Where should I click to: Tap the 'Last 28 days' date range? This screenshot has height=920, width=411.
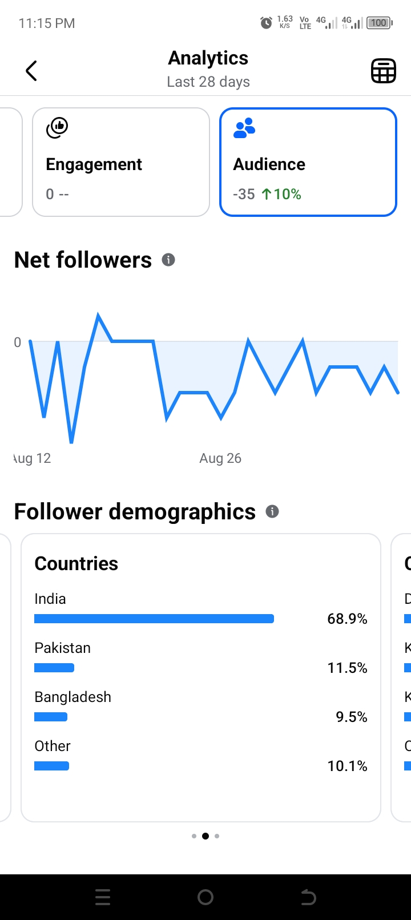pos(208,82)
